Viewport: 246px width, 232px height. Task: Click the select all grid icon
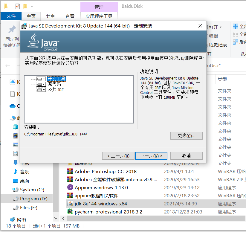[x=236, y=26]
